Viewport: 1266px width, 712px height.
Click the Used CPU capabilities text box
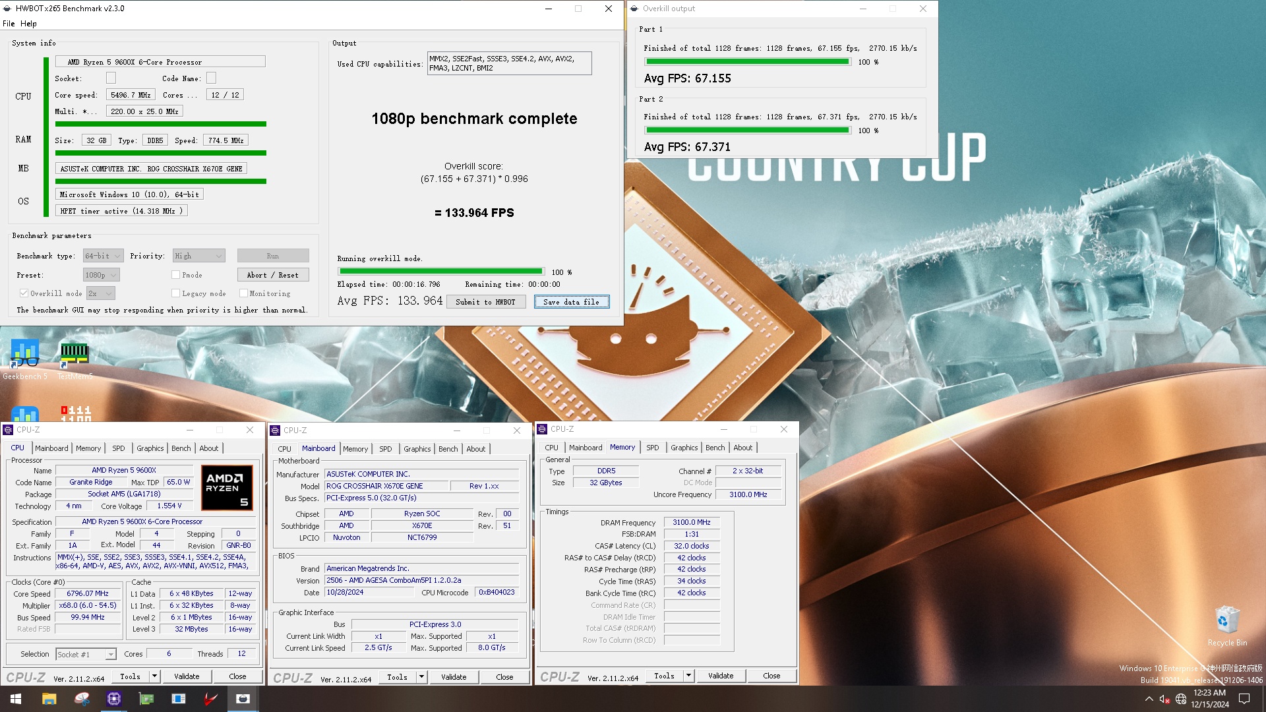tap(509, 63)
